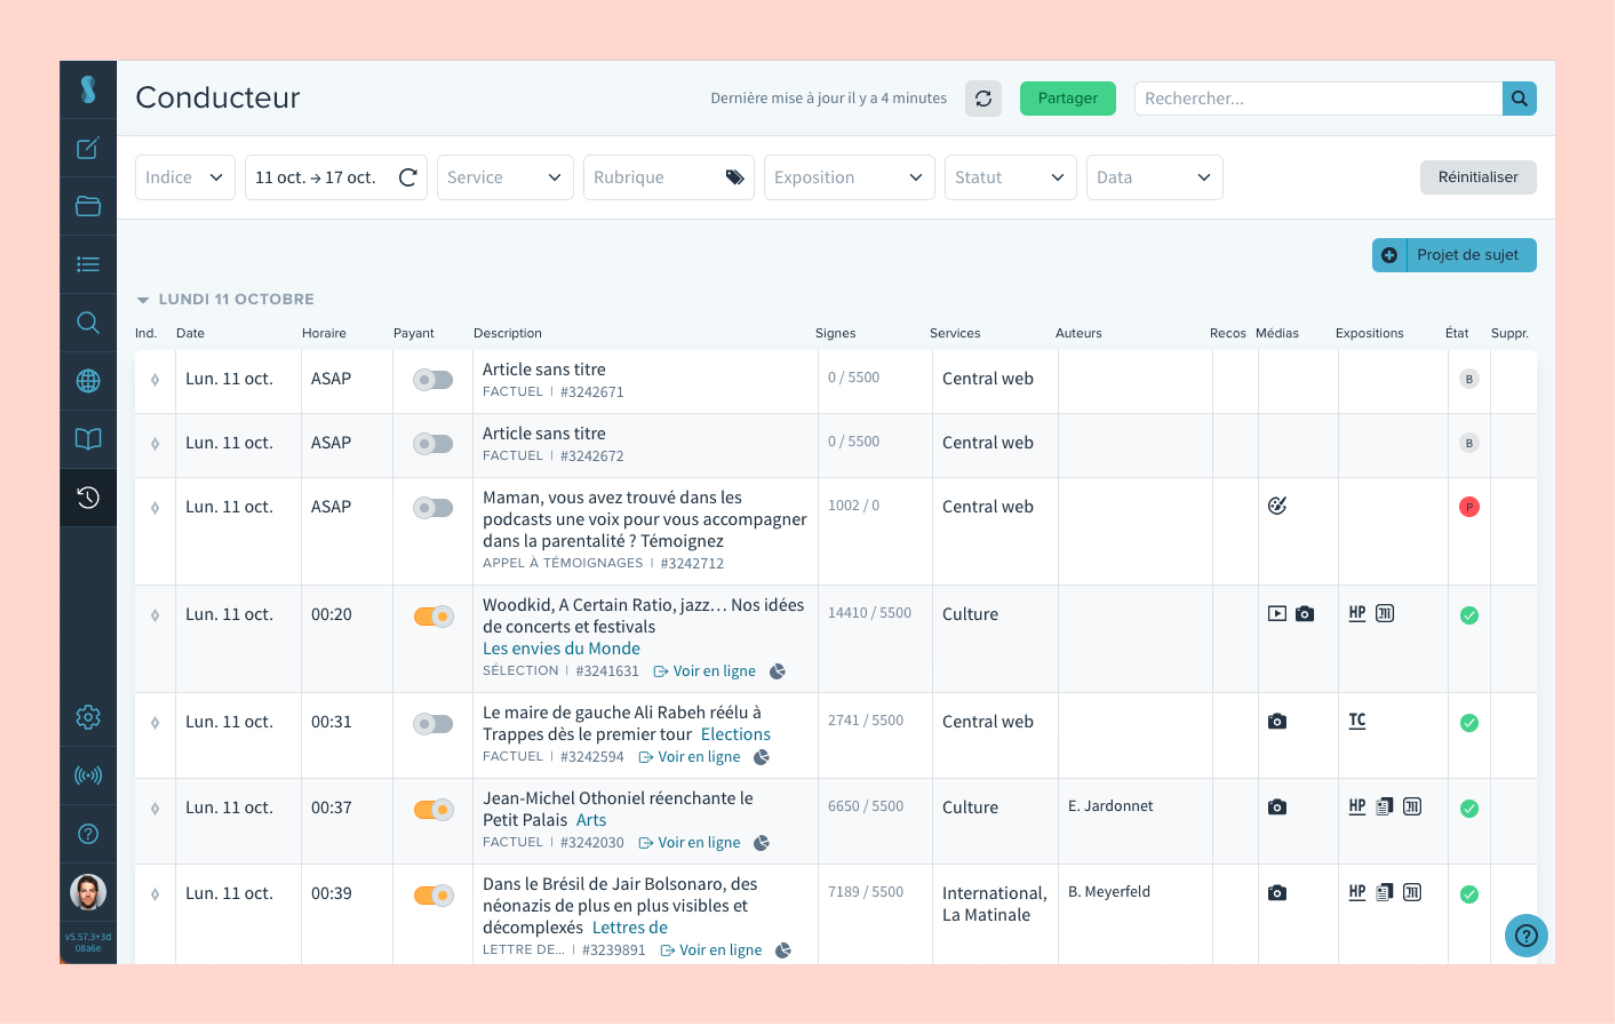The height and width of the screenshot is (1024, 1615).
Task: Open Voir en ligne for Woodkid article
Action: [704, 671]
